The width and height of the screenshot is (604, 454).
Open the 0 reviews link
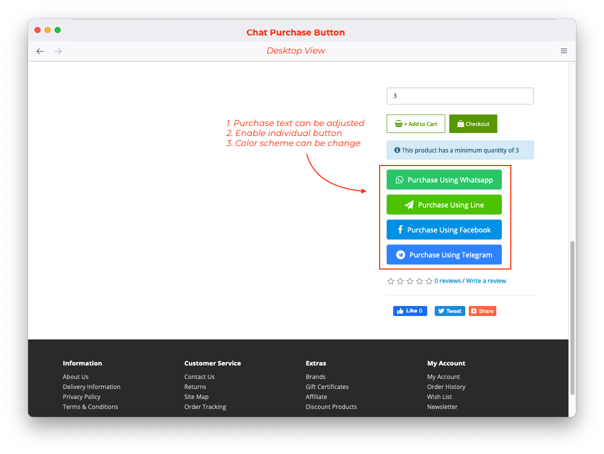pos(448,281)
